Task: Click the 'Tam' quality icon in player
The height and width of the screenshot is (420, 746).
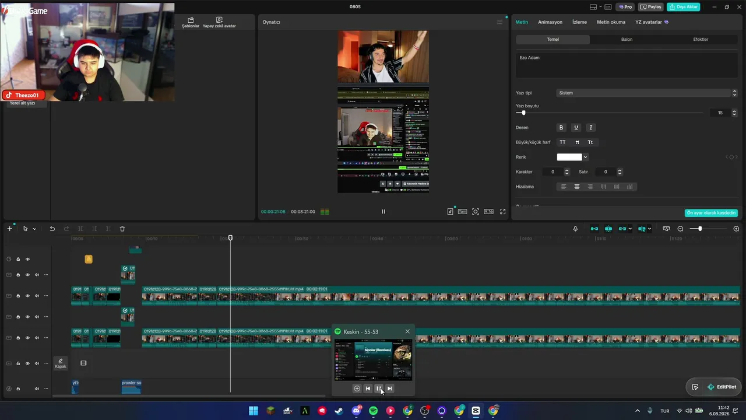Action: (x=462, y=212)
